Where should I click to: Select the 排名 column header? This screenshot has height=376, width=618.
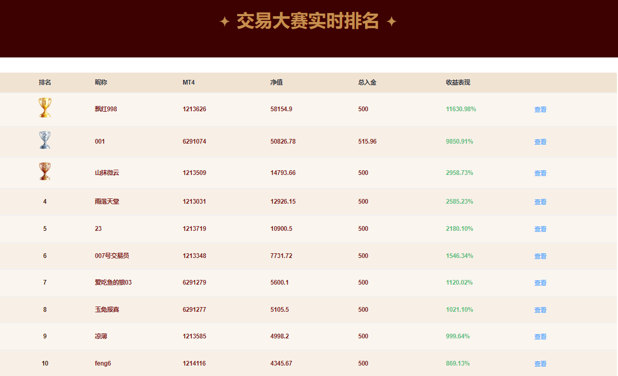[x=45, y=83]
